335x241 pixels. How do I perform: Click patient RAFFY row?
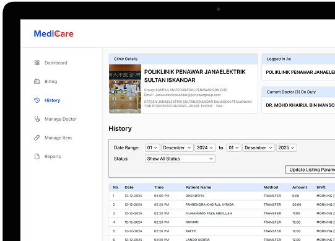[x=191, y=231]
